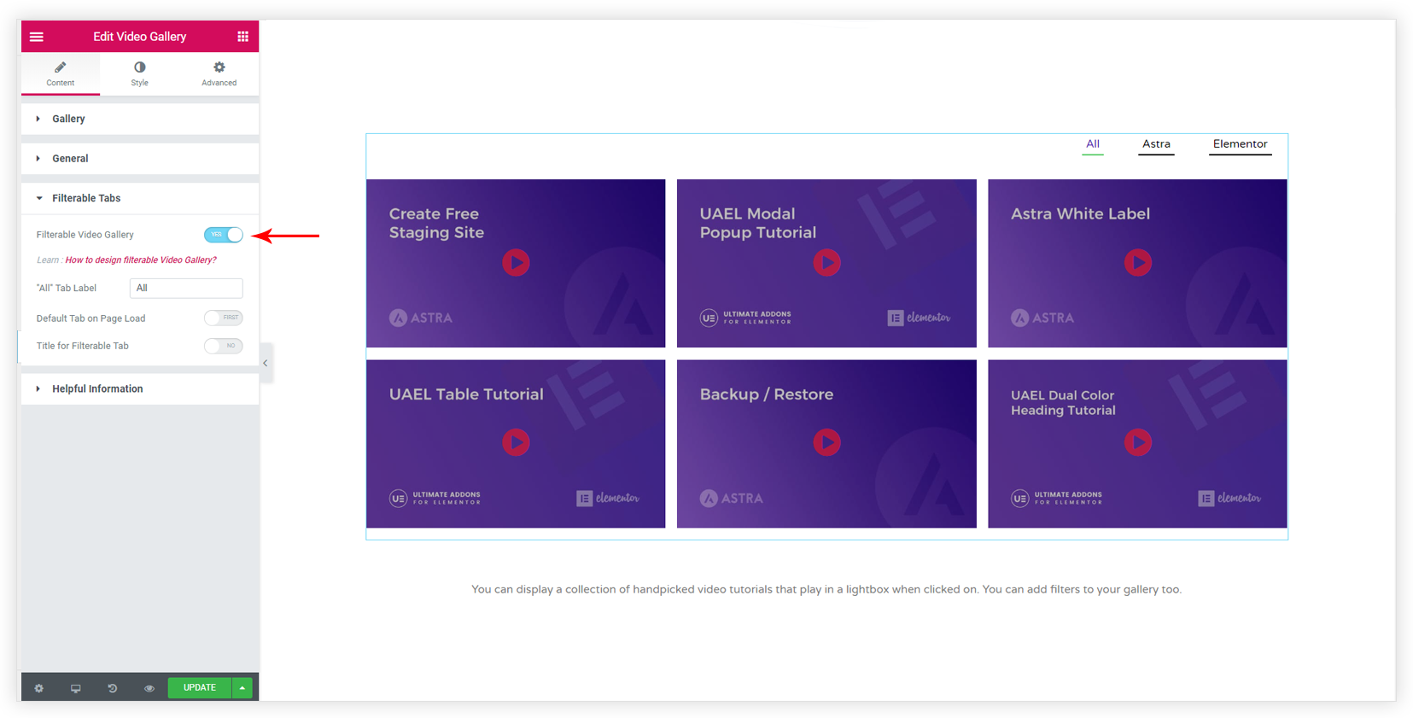Collapse the editor panel with side arrow

click(266, 363)
